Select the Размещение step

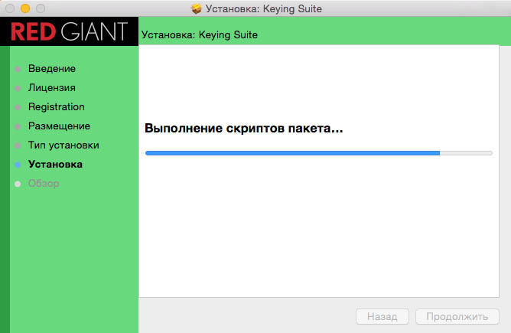pos(59,126)
